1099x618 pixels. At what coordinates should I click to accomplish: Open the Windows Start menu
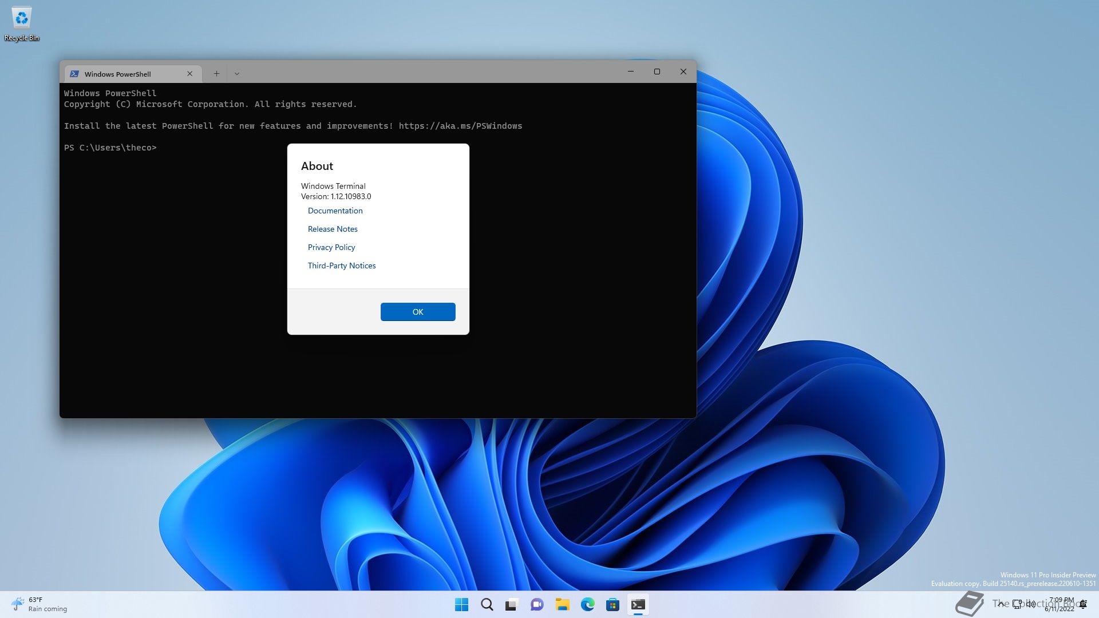(461, 604)
